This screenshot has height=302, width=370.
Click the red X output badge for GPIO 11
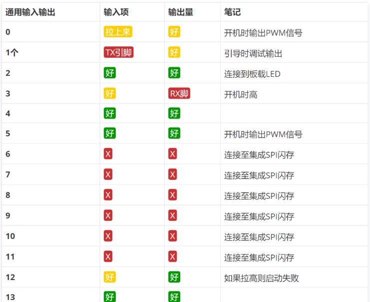[172, 257]
